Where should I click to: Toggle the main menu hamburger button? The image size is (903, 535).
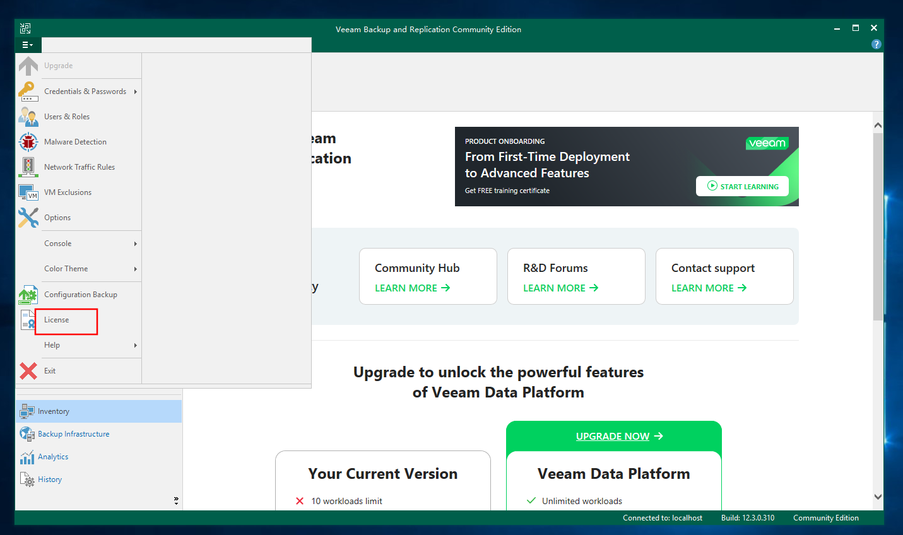28,45
